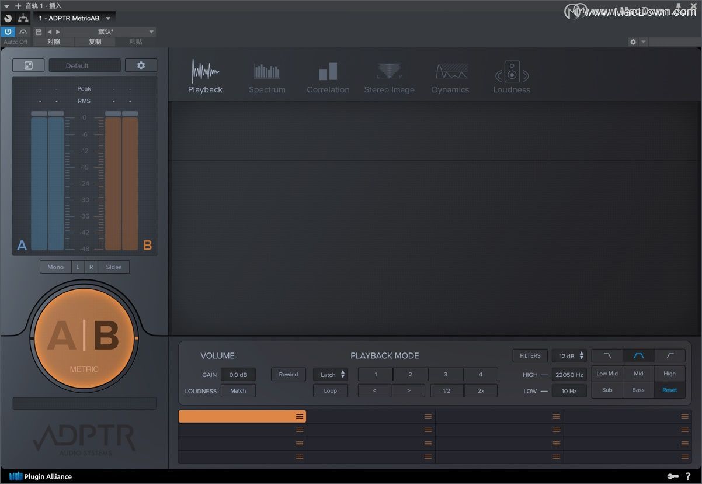This screenshot has width=702, height=484.
Task: Enable Mono monitoring
Action: coord(55,267)
